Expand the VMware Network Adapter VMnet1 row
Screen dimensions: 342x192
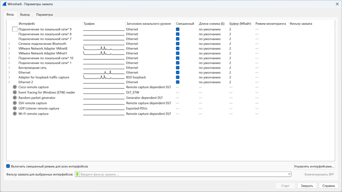tap(9, 53)
